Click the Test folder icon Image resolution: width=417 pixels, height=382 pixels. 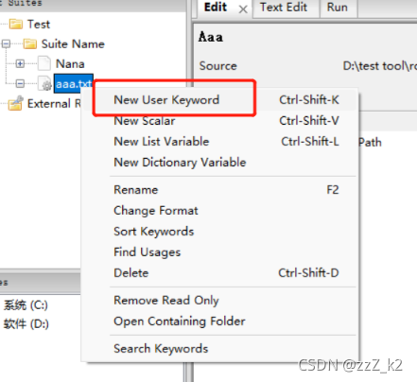pyautogui.click(x=16, y=24)
